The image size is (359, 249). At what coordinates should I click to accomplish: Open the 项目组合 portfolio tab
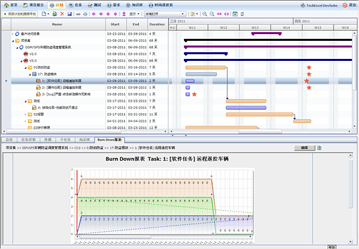[x=34, y=5]
